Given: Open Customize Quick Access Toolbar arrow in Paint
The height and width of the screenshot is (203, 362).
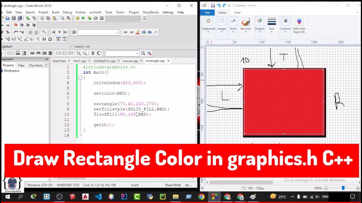Looking at the screenshot, I should (229, 6).
